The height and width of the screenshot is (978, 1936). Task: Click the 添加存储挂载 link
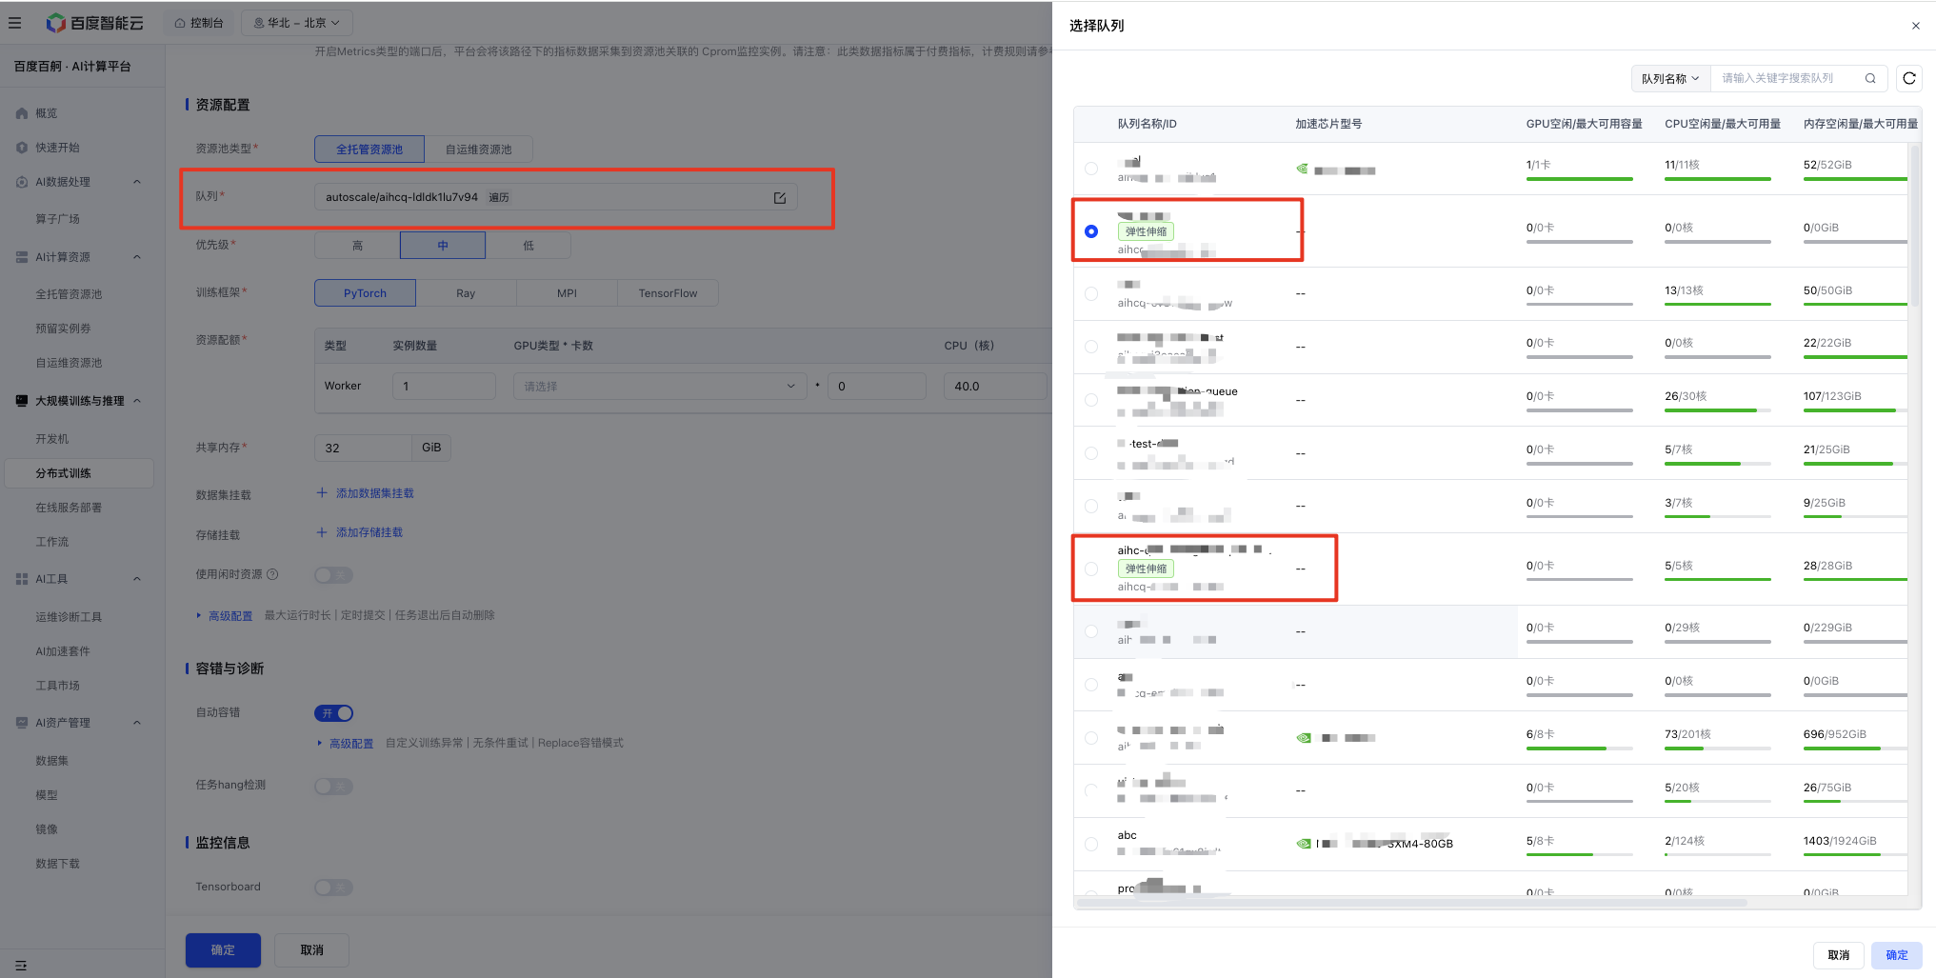pos(369,532)
